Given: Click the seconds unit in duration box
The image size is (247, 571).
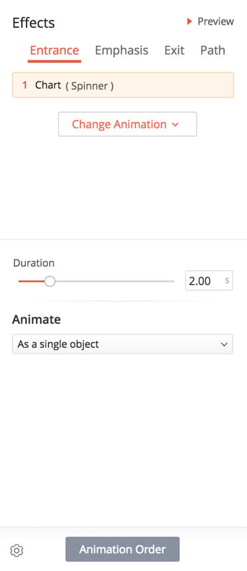Looking at the screenshot, I should click(x=227, y=281).
